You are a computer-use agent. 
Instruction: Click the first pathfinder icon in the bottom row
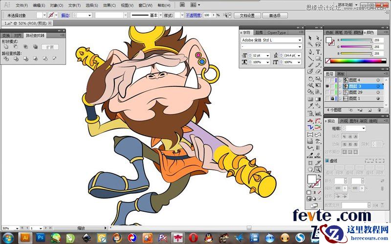coord(6,59)
